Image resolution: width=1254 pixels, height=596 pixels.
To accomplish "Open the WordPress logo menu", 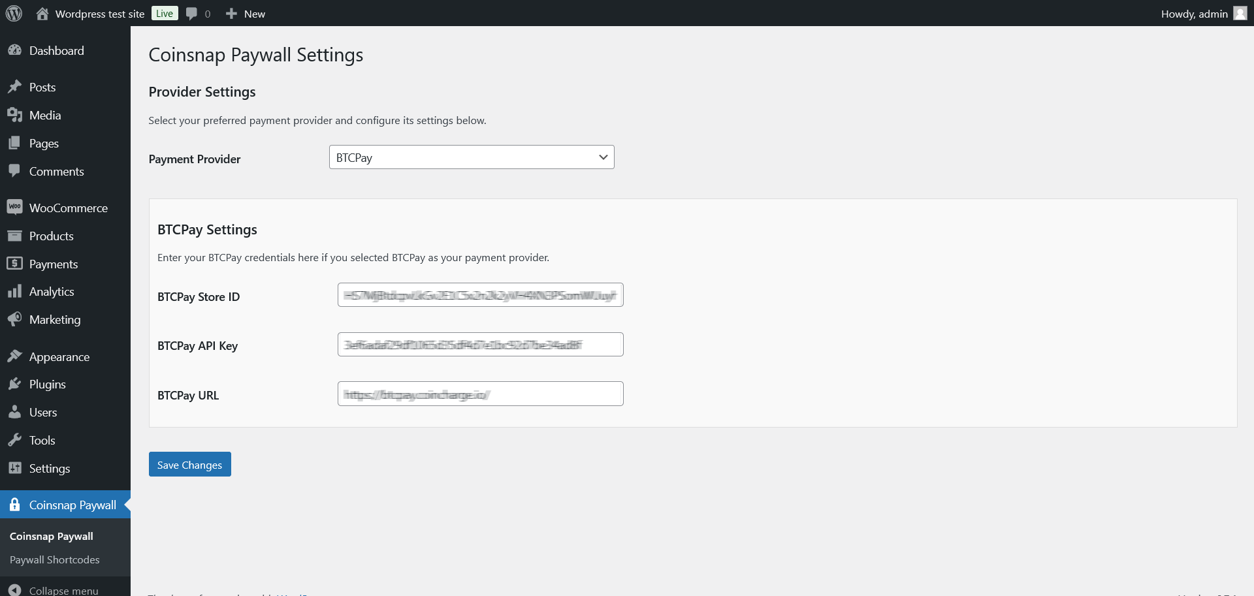I will [14, 13].
